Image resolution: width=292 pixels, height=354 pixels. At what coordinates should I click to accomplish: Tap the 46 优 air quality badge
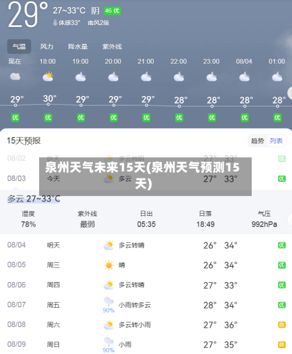(x=112, y=11)
